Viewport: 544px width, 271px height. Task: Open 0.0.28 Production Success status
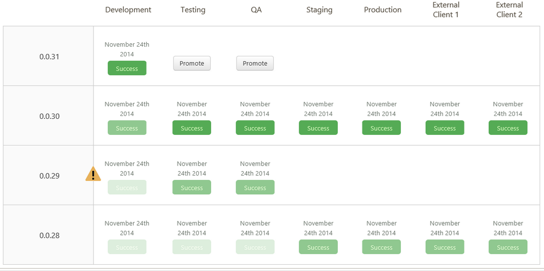click(381, 247)
